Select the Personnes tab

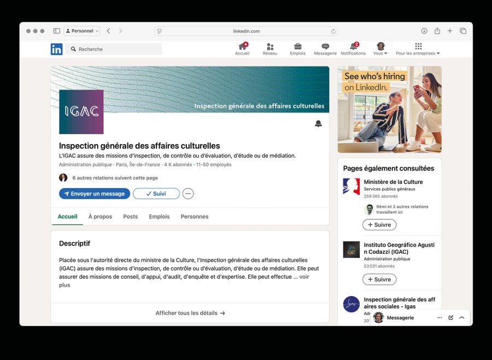195,217
